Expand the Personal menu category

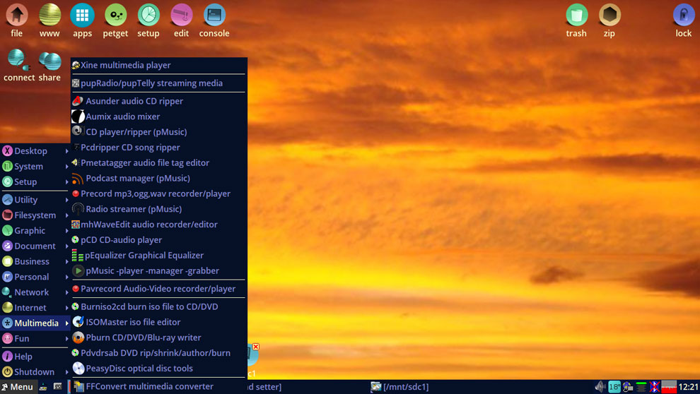pyautogui.click(x=35, y=277)
